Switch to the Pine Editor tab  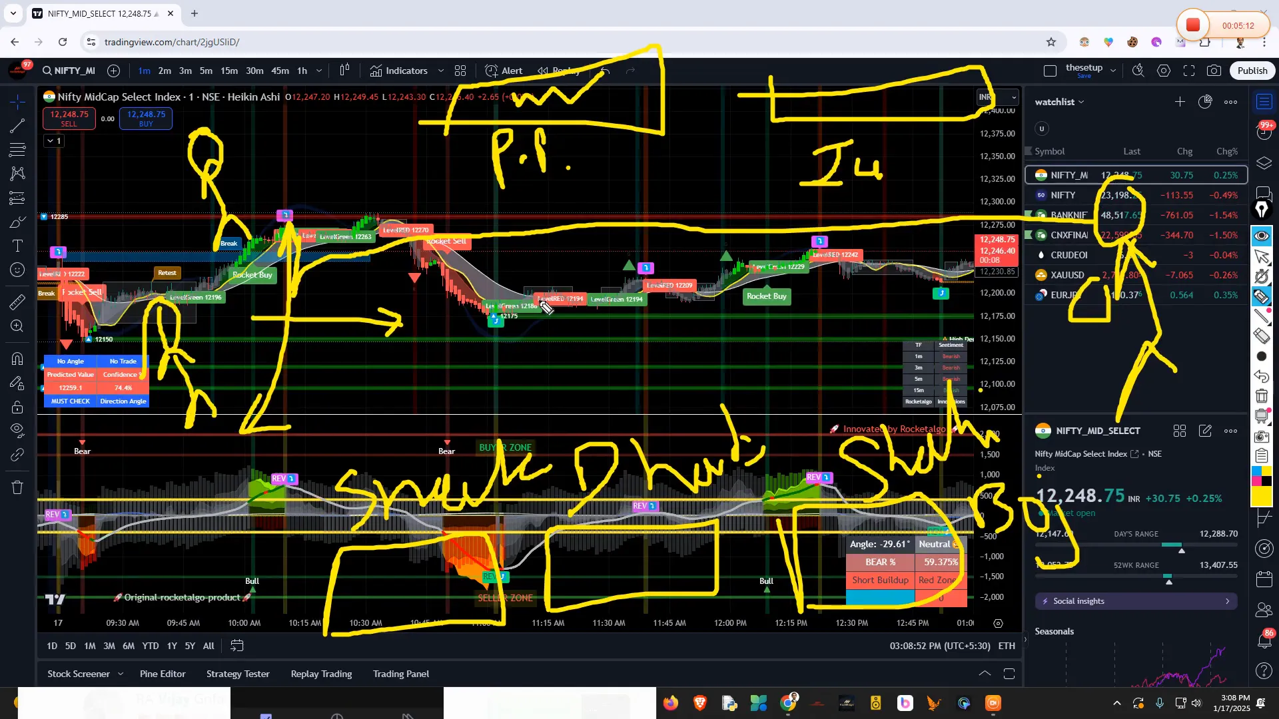(x=163, y=674)
